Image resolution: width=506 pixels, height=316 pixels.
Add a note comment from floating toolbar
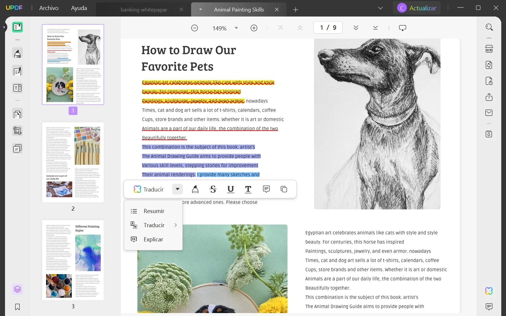click(266, 189)
